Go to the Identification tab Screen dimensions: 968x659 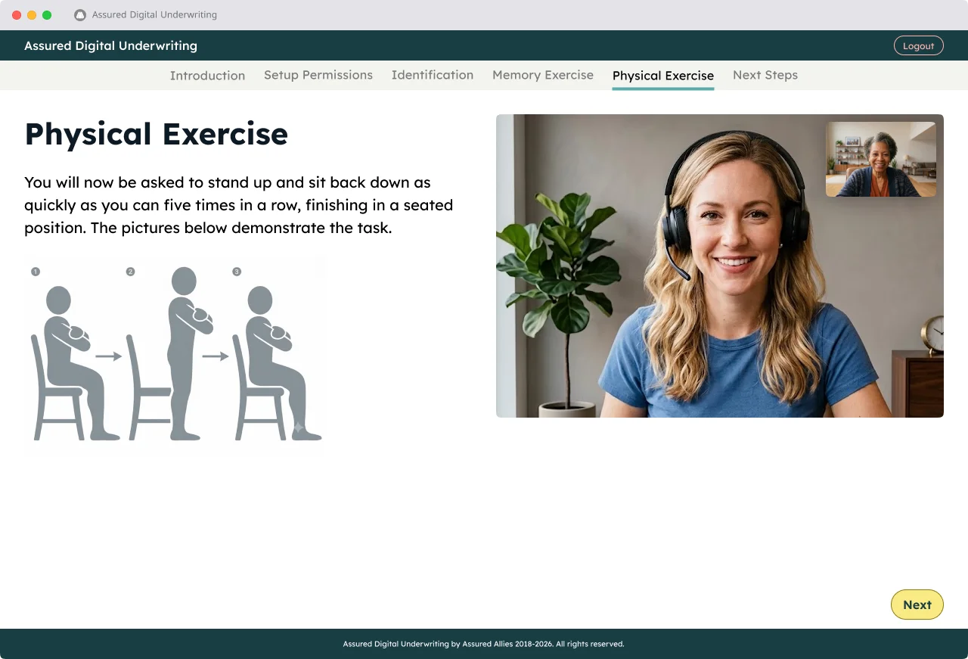tap(433, 75)
